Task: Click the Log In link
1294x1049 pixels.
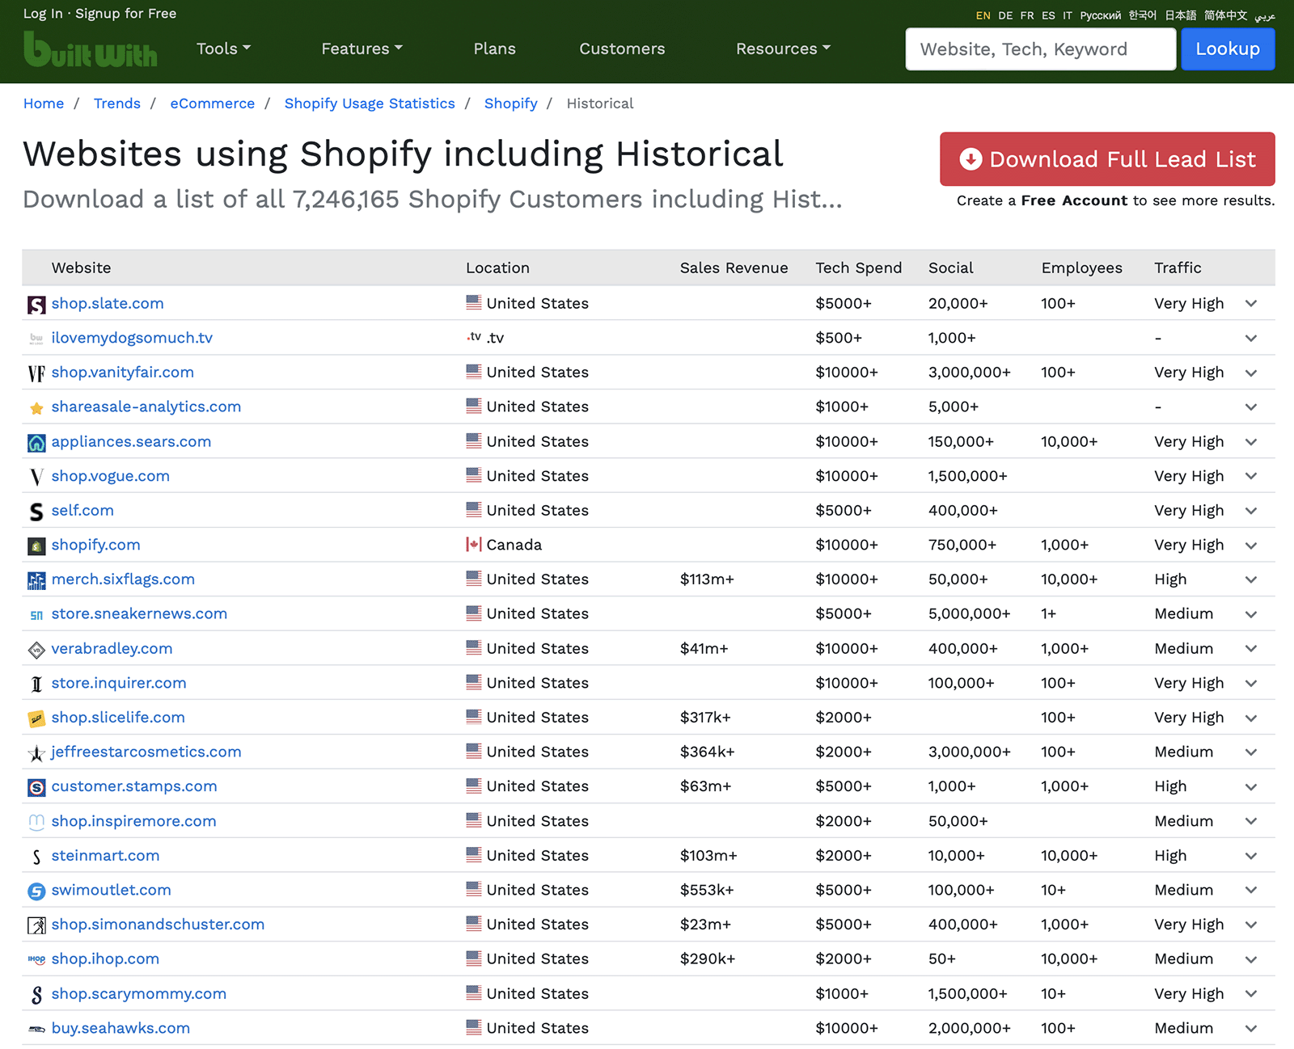Action: pyautogui.click(x=43, y=14)
